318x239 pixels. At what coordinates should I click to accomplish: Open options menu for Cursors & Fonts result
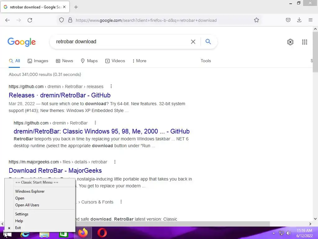tap(121, 202)
